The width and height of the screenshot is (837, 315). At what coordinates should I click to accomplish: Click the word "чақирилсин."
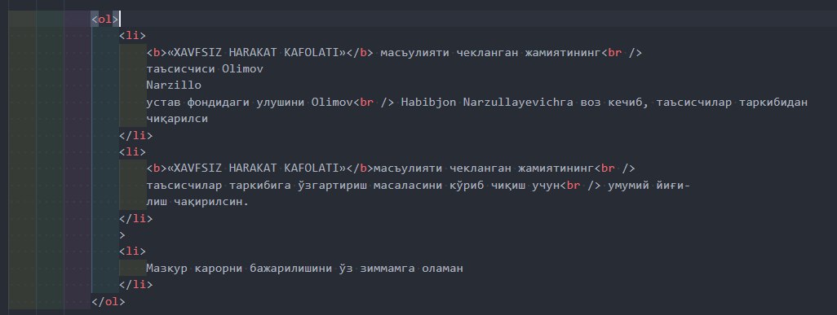tap(210, 202)
